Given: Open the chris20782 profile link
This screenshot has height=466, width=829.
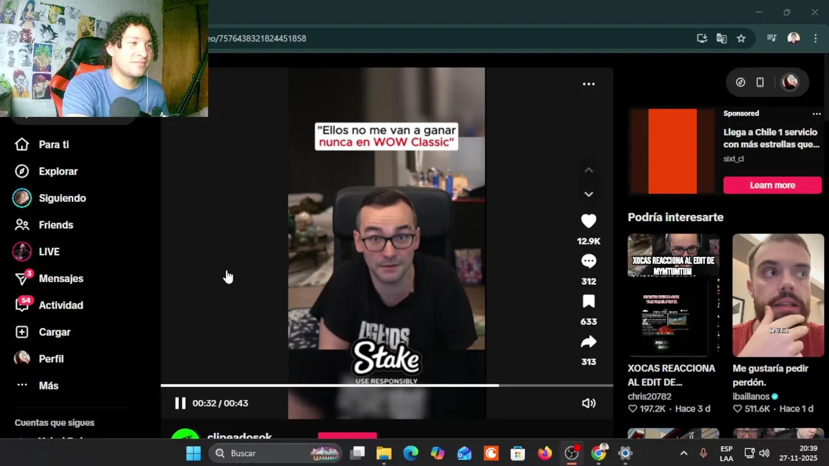Looking at the screenshot, I should [650, 396].
